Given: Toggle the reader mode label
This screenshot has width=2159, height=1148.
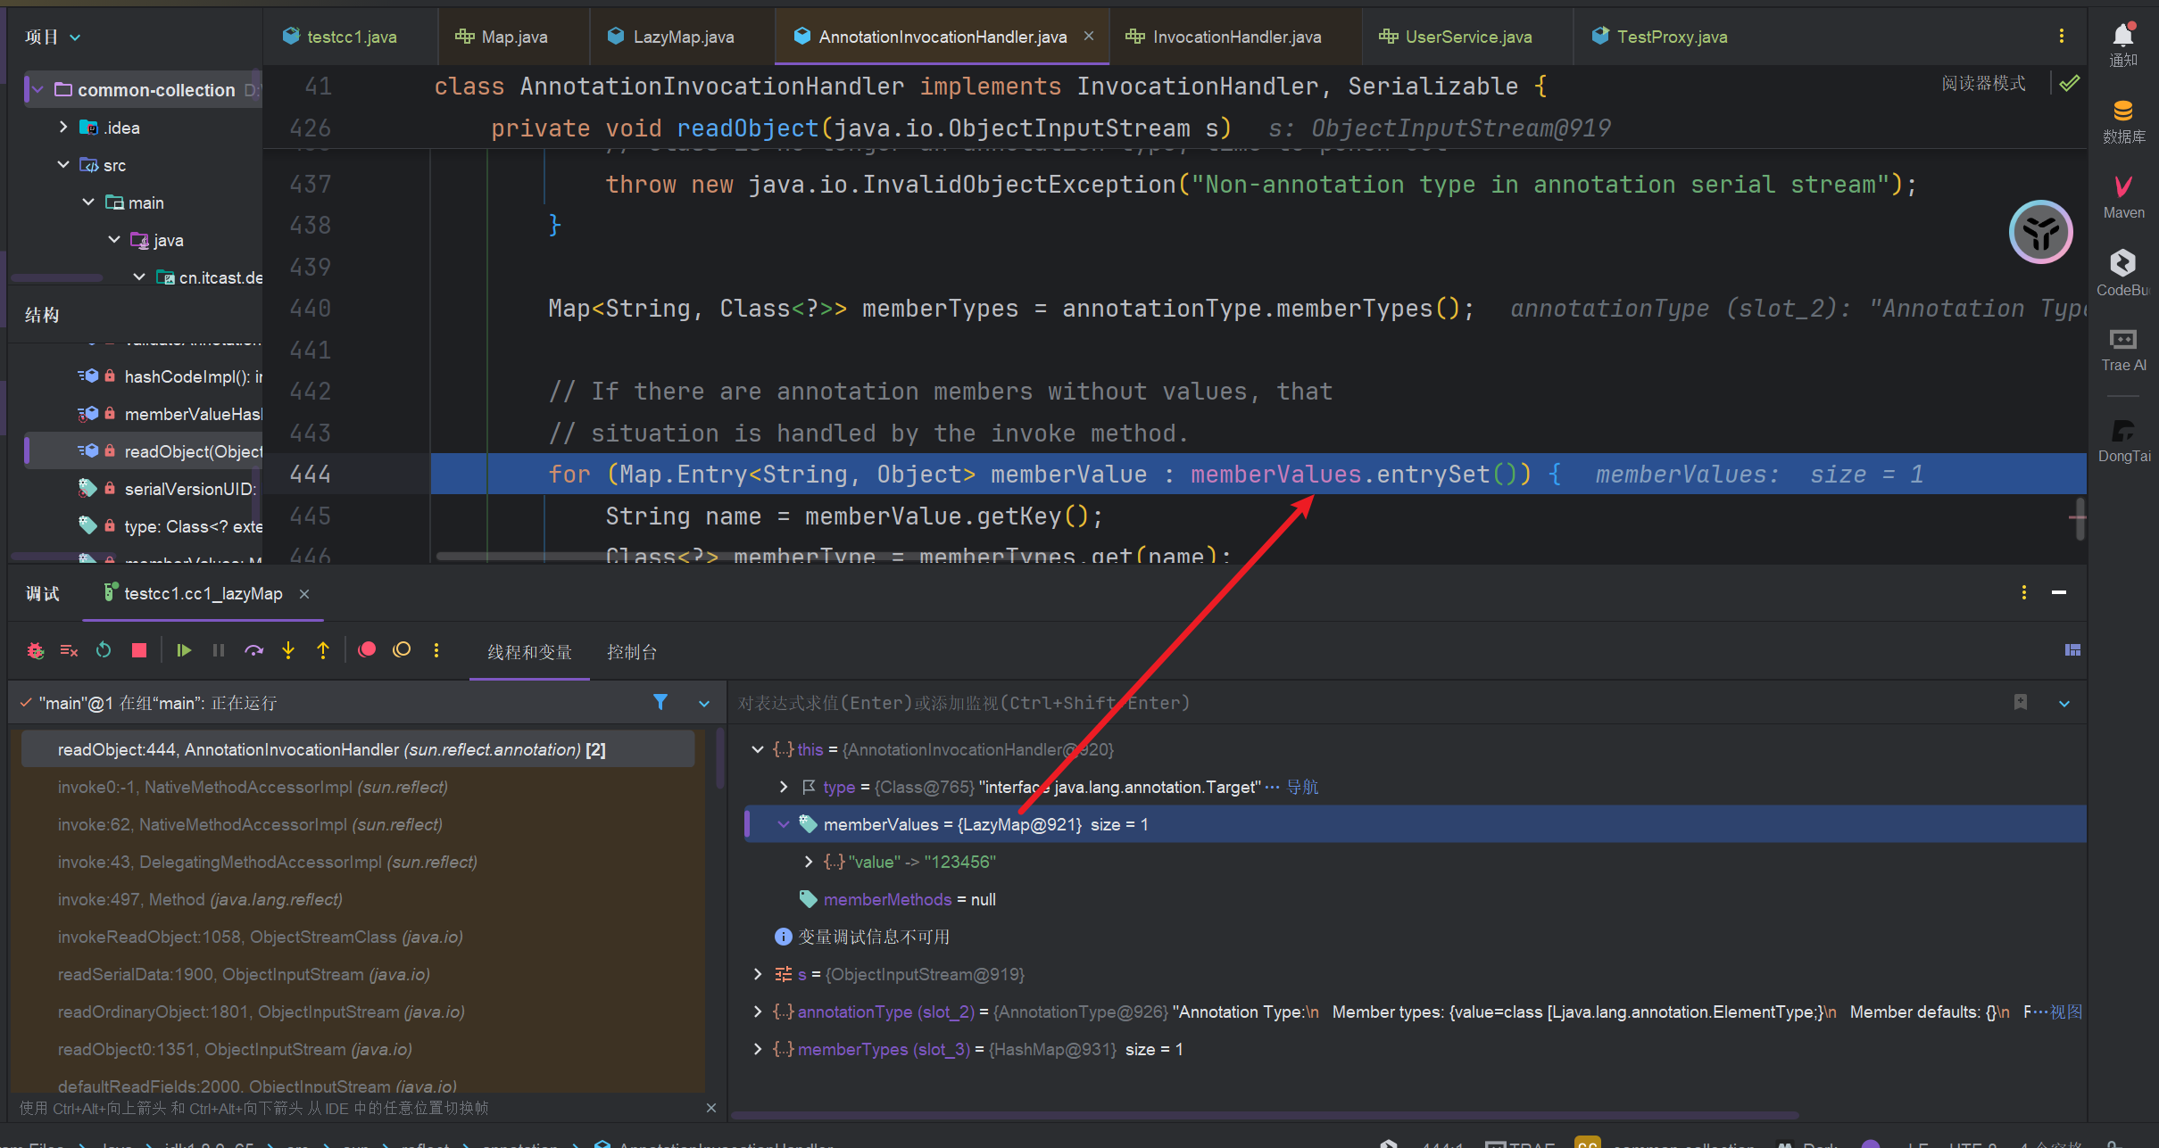Looking at the screenshot, I should [x=1983, y=83].
